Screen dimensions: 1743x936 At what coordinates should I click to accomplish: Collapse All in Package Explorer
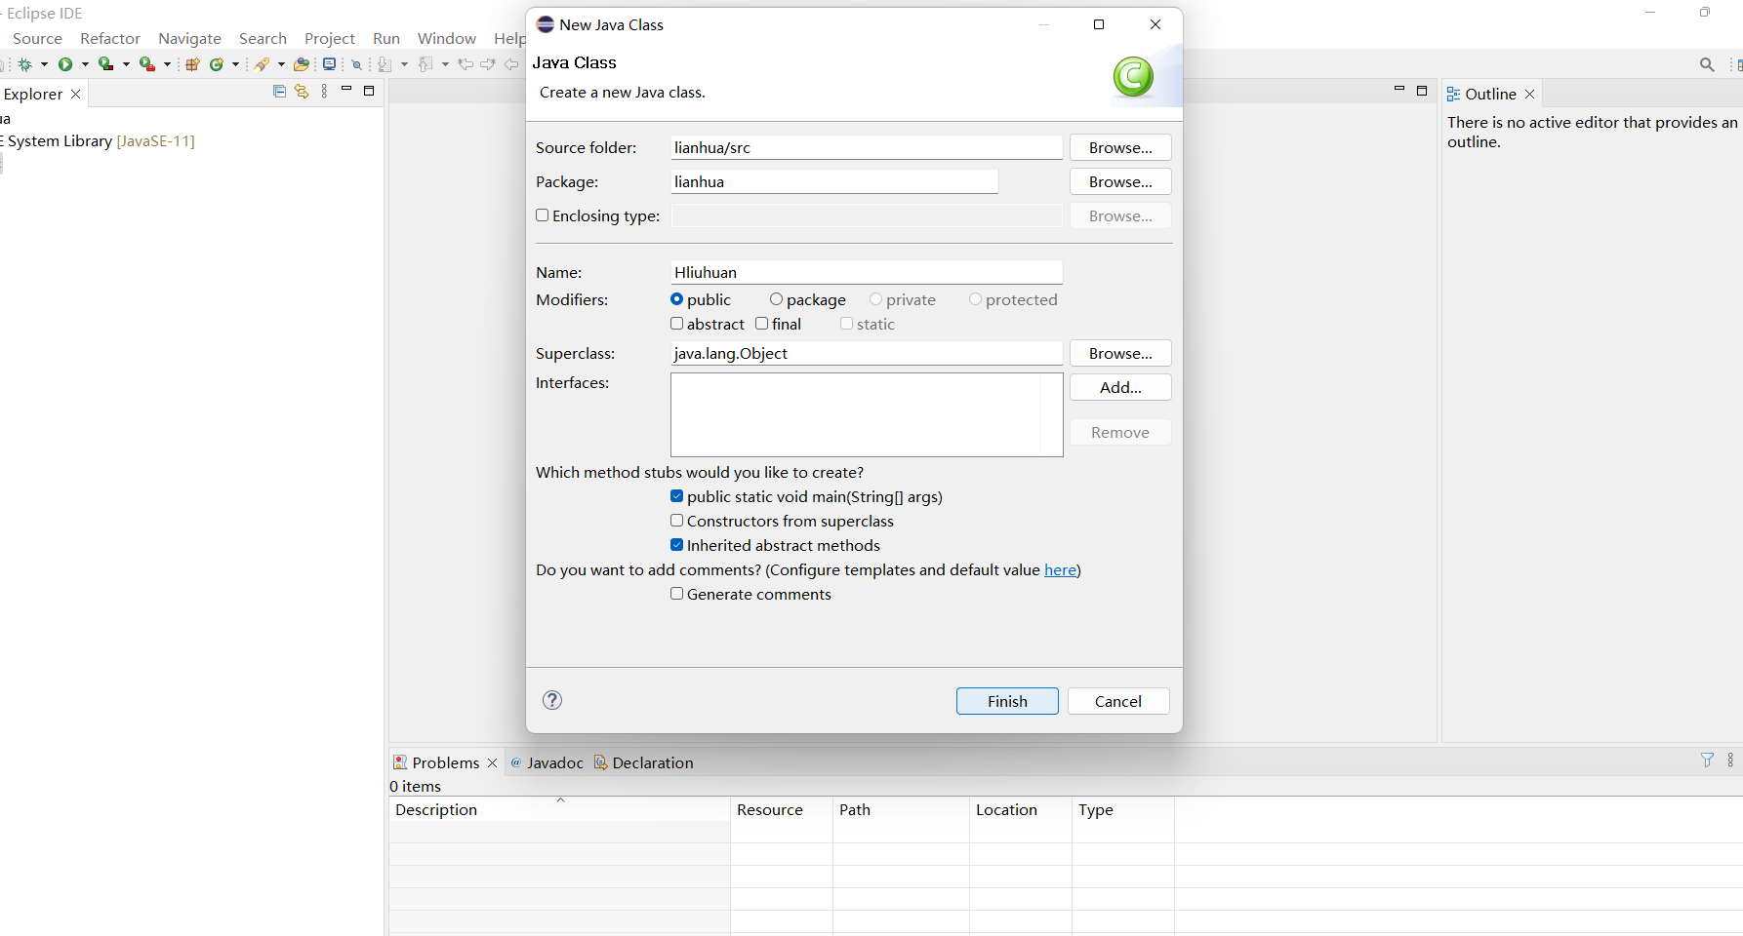(x=279, y=92)
